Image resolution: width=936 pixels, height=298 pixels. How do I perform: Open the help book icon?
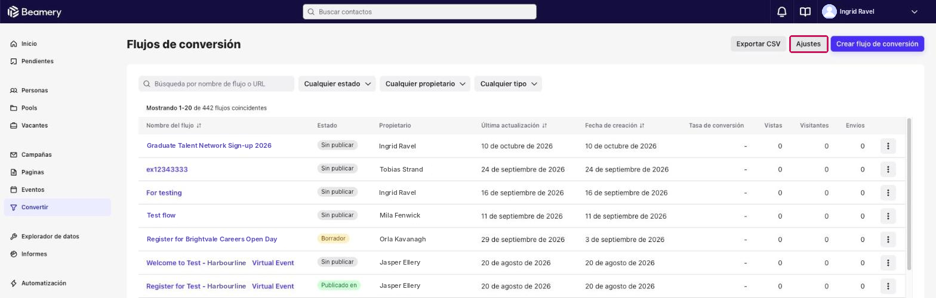(805, 11)
